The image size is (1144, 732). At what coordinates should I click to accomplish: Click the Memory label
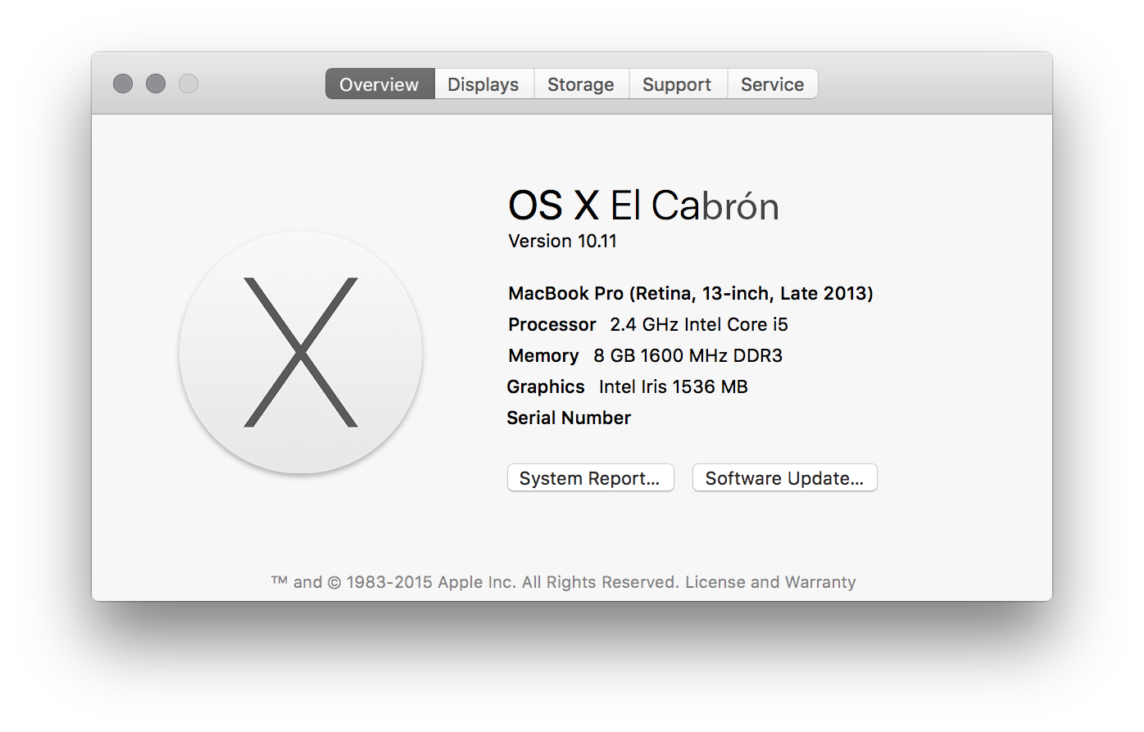(543, 355)
